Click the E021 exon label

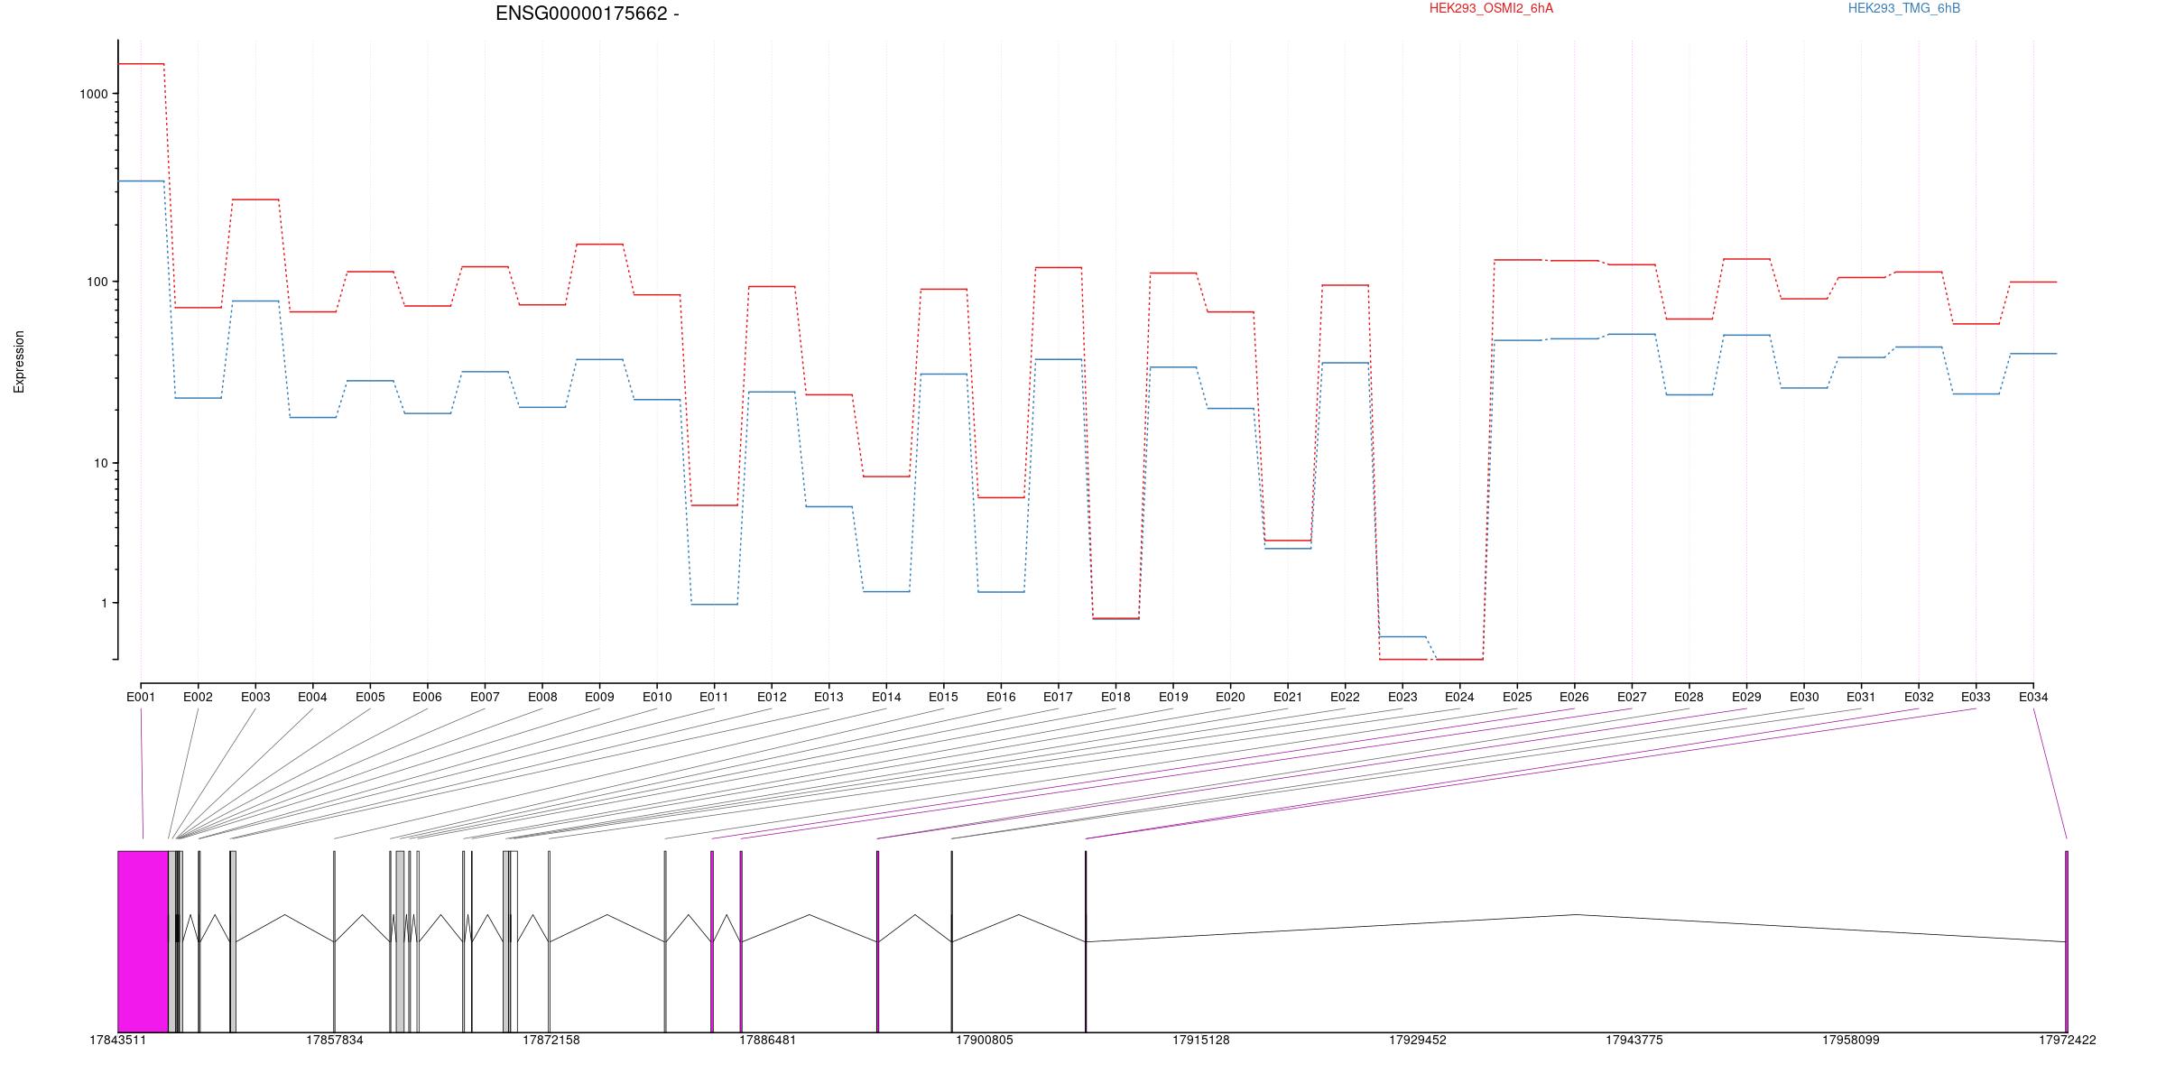[1288, 697]
